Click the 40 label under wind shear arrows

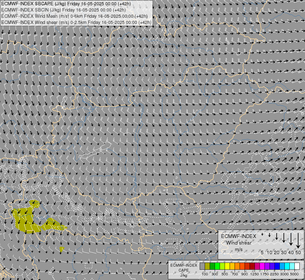tap(291, 252)
